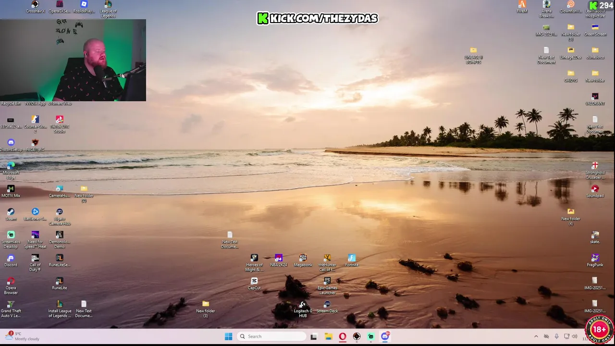Open the Fortnite desktop shortcut
The width and height of the screenshot is (615, 346).
(352, 260)
